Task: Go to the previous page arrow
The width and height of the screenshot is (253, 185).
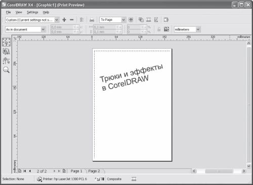Action: [30, 171]
